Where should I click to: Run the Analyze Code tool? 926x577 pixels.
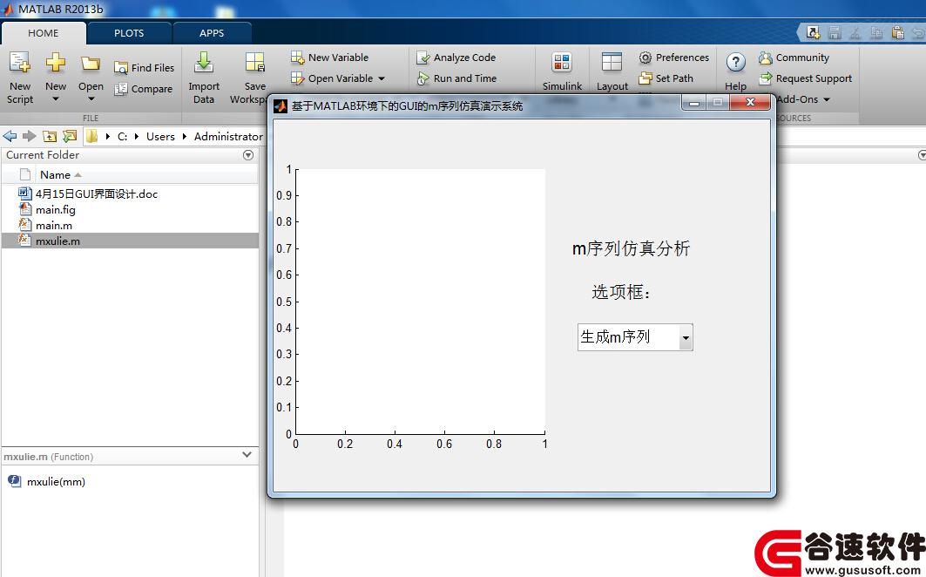(456, 58)
